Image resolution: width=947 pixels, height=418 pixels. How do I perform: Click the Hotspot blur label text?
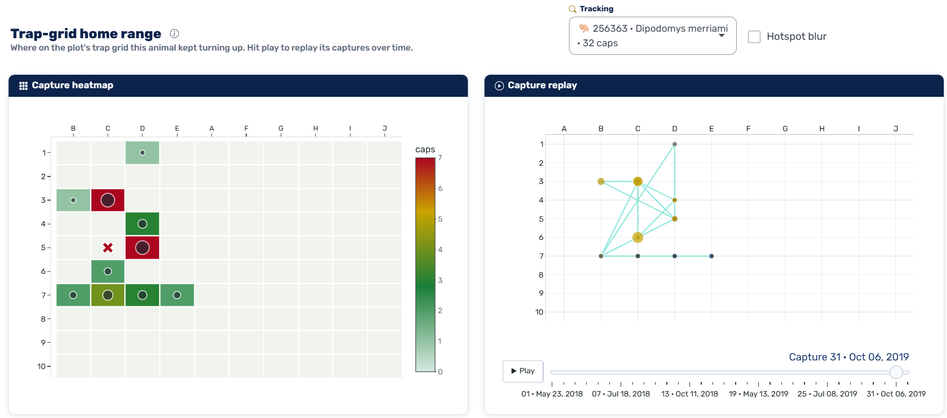(x=796, y=37)
